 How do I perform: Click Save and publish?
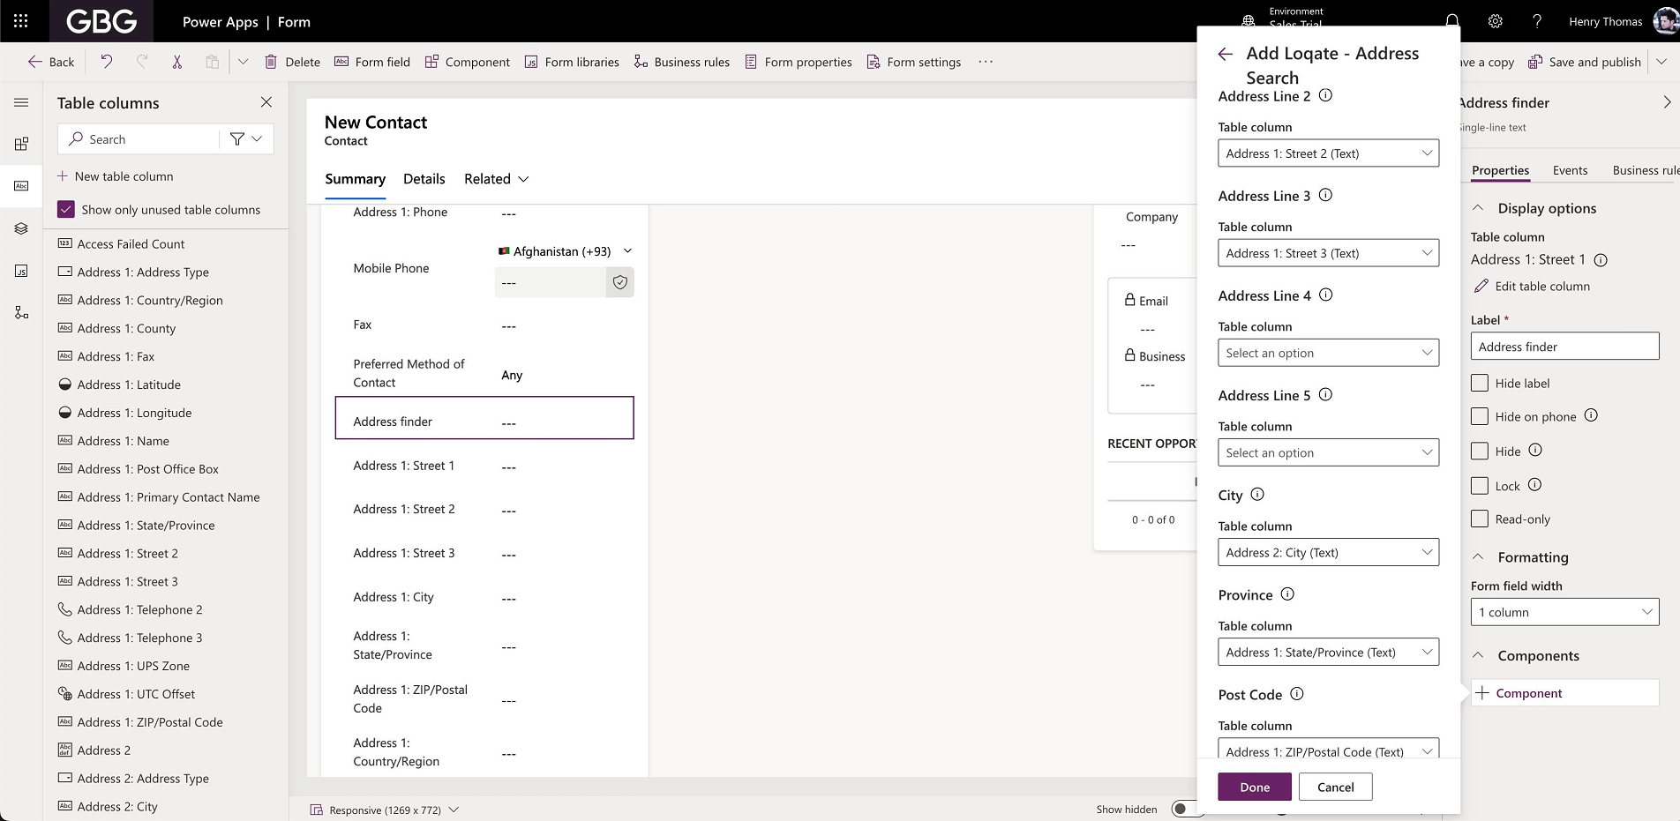click(x=1584, y=62)
